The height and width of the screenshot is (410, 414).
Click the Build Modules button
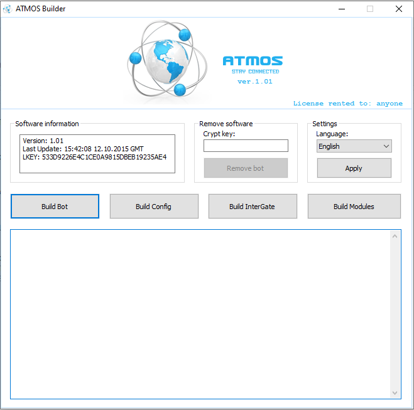(x=354, y=207)
